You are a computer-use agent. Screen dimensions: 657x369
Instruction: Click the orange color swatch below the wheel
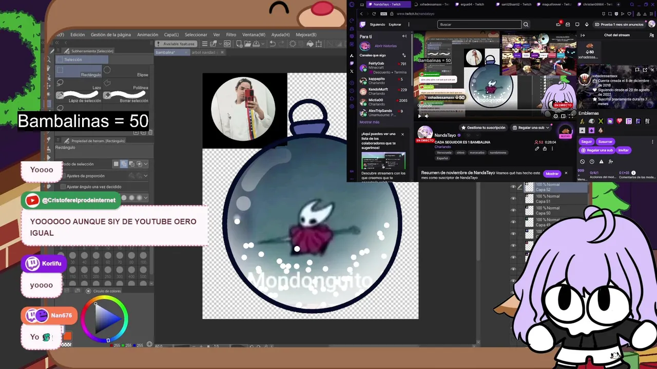[67, 336]
